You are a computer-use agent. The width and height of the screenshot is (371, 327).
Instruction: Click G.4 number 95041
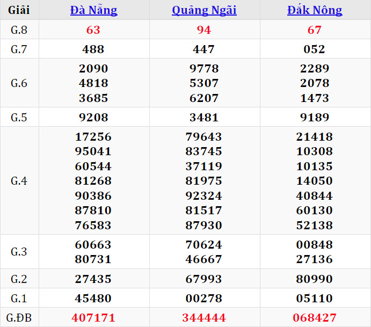[x=93, y=151]
